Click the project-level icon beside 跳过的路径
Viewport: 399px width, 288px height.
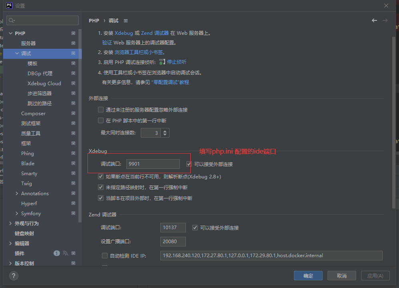73,103
